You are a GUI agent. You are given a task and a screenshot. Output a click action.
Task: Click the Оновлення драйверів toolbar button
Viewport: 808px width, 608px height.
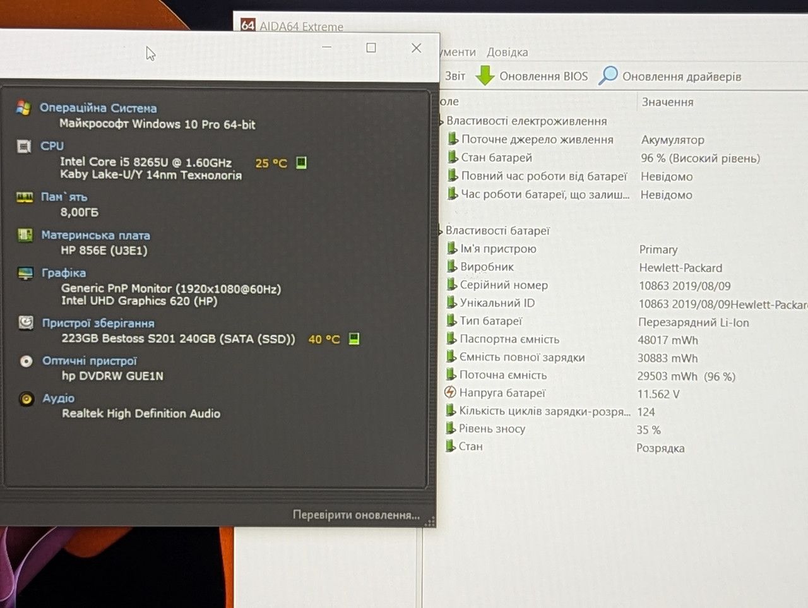(x=670, y=76)
